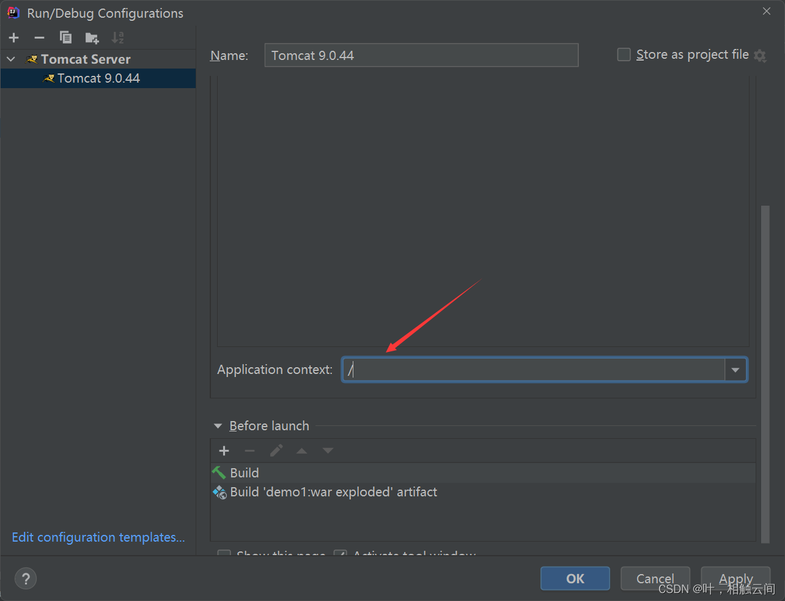Click the Tomcat Server group label
The width and height of the screenshot is (785, 601).
coord(86,59)
